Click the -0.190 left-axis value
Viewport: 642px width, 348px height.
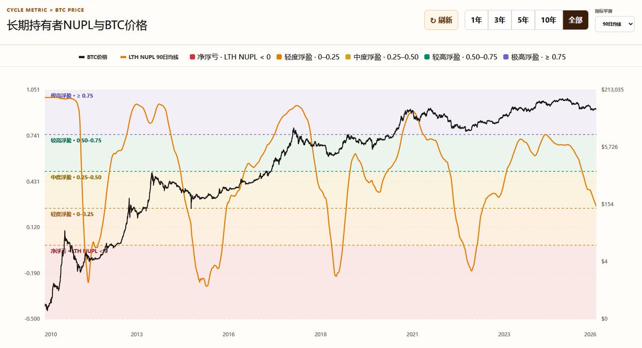coord(32,273)
